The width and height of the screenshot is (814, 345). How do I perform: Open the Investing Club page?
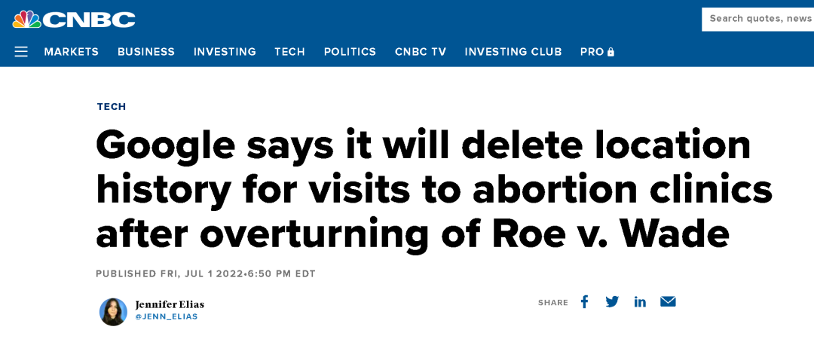point(513,52)
